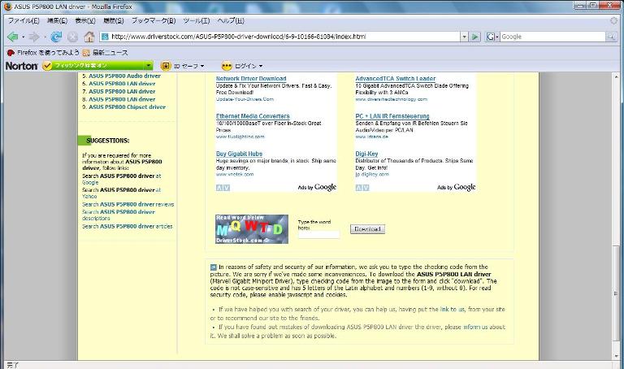
Task: Click the search magnifier button
Action: click(x=611, y=37)
